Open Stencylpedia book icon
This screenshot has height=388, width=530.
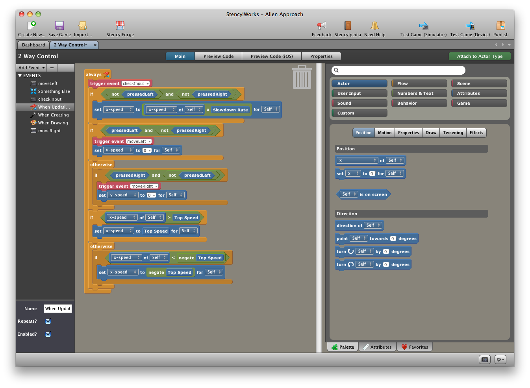point(348,26)
